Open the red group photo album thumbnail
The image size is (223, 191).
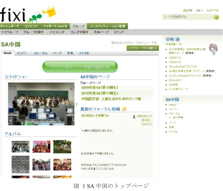pos(41,147)
